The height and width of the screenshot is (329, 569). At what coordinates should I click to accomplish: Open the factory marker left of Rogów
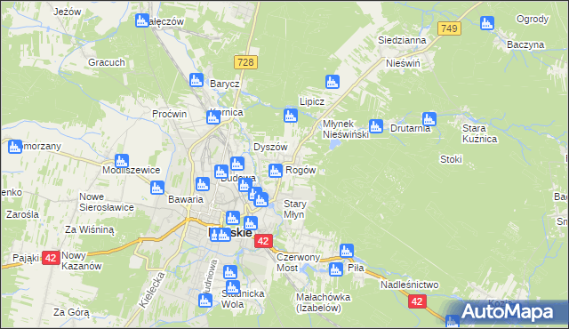point(276,171)
